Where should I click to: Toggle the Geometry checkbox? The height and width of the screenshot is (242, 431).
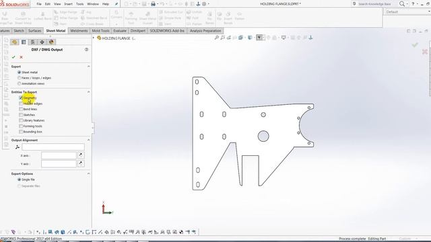pos(21,98)
